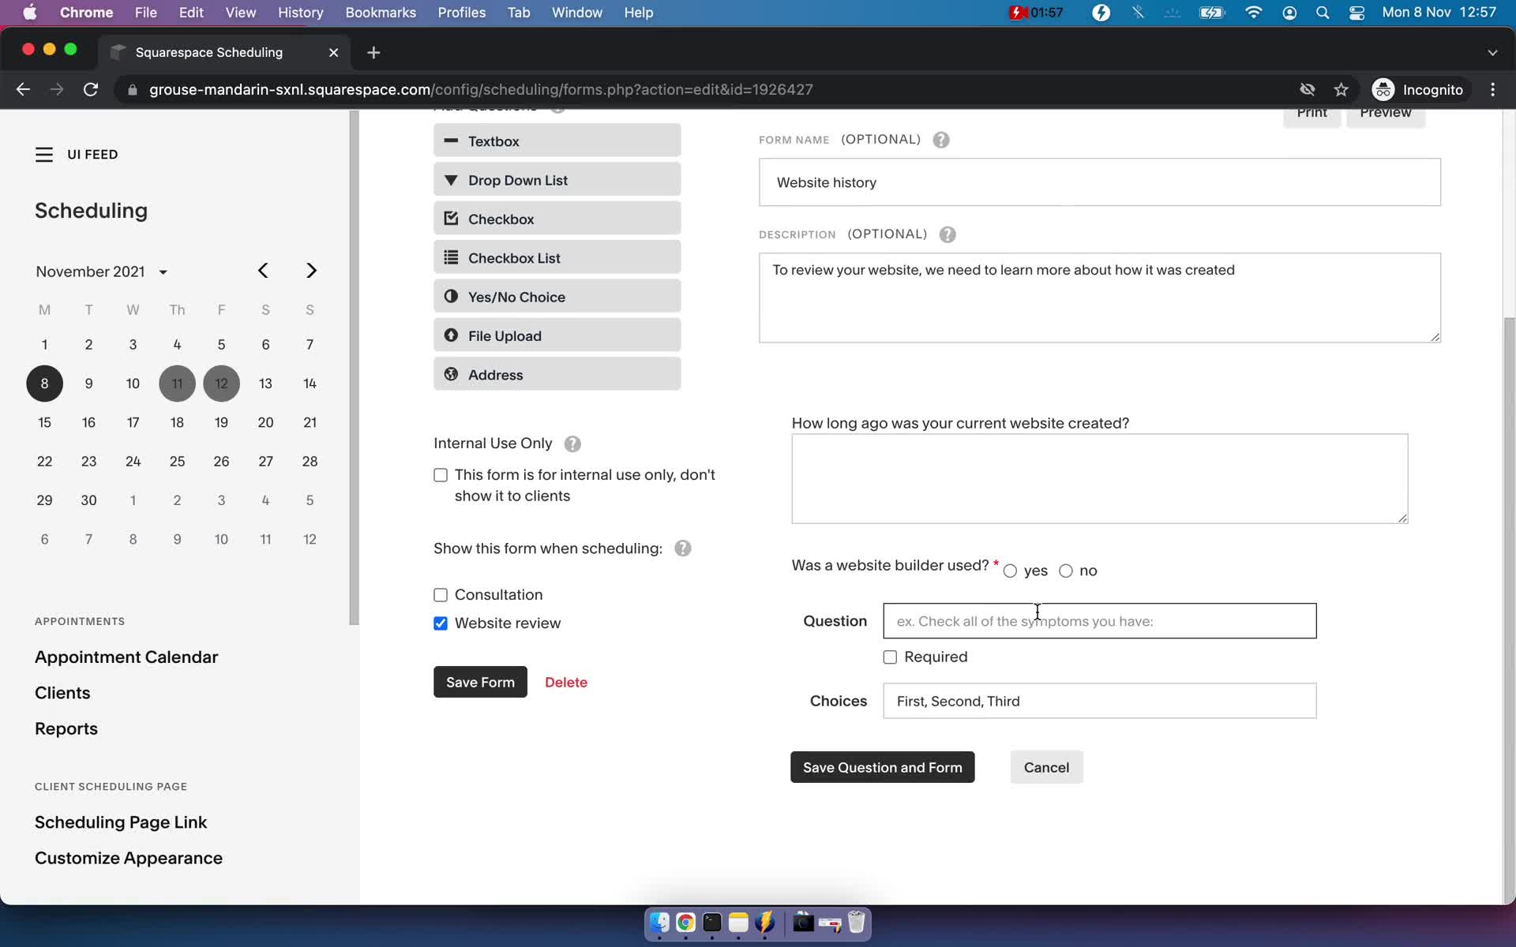Viewport: 1516px width, 947px height.
Task: Add a Checkbox question
Action: coord(557,219)
